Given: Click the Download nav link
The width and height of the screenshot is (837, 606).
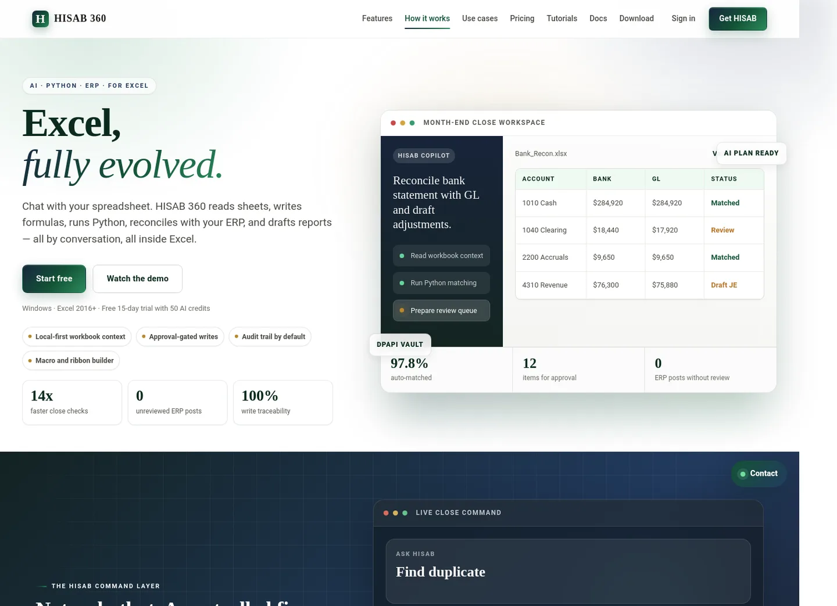Looking at the screenshot, I should [636, 19].
